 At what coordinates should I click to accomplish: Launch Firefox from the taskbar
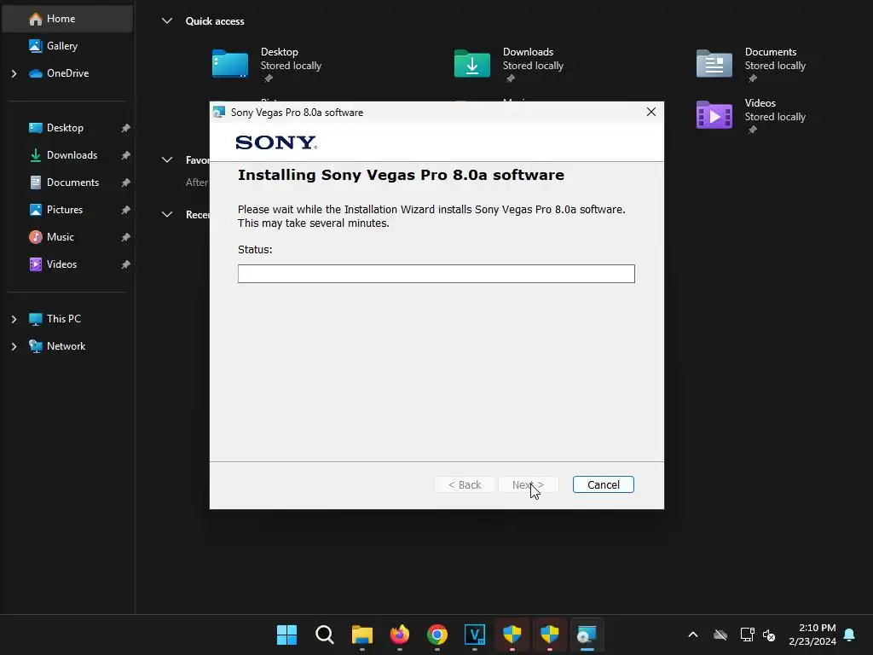click(x=399, y=635)
